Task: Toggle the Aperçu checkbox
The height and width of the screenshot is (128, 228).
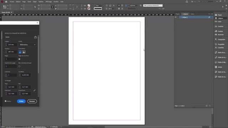Action: (6, 101)
